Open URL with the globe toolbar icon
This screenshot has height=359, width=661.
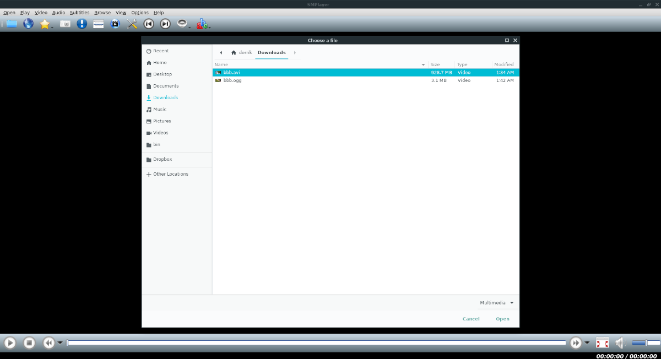(x=28, y=24)
